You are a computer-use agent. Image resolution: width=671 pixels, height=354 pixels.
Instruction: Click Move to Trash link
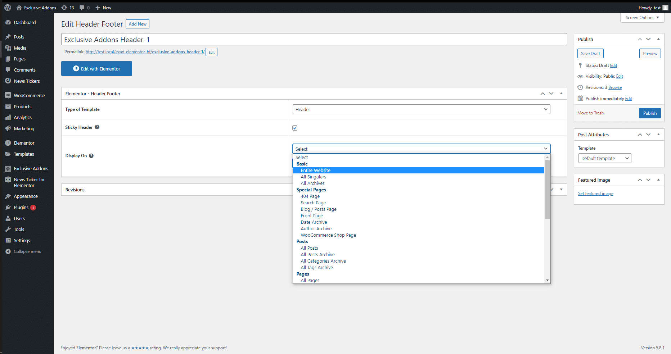pyautogui.click(x=590, y=113)
